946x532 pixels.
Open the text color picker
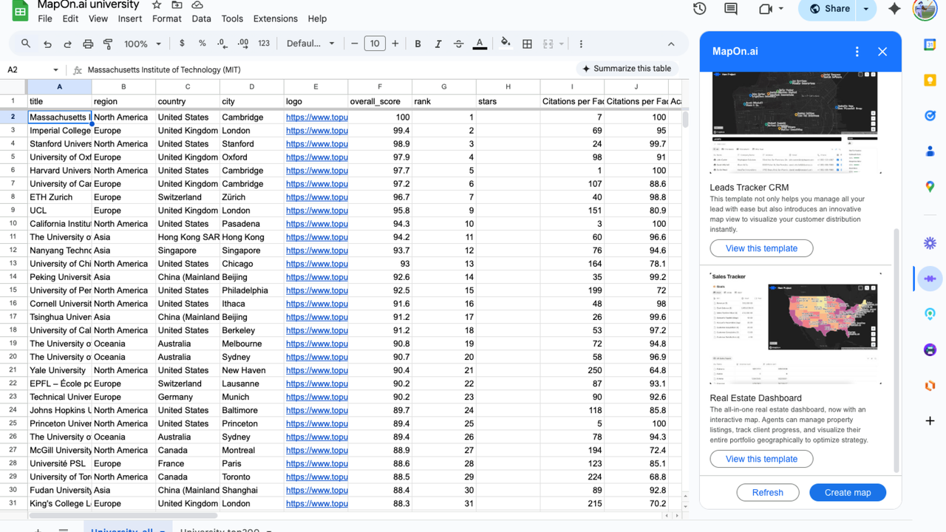[480, 43]
